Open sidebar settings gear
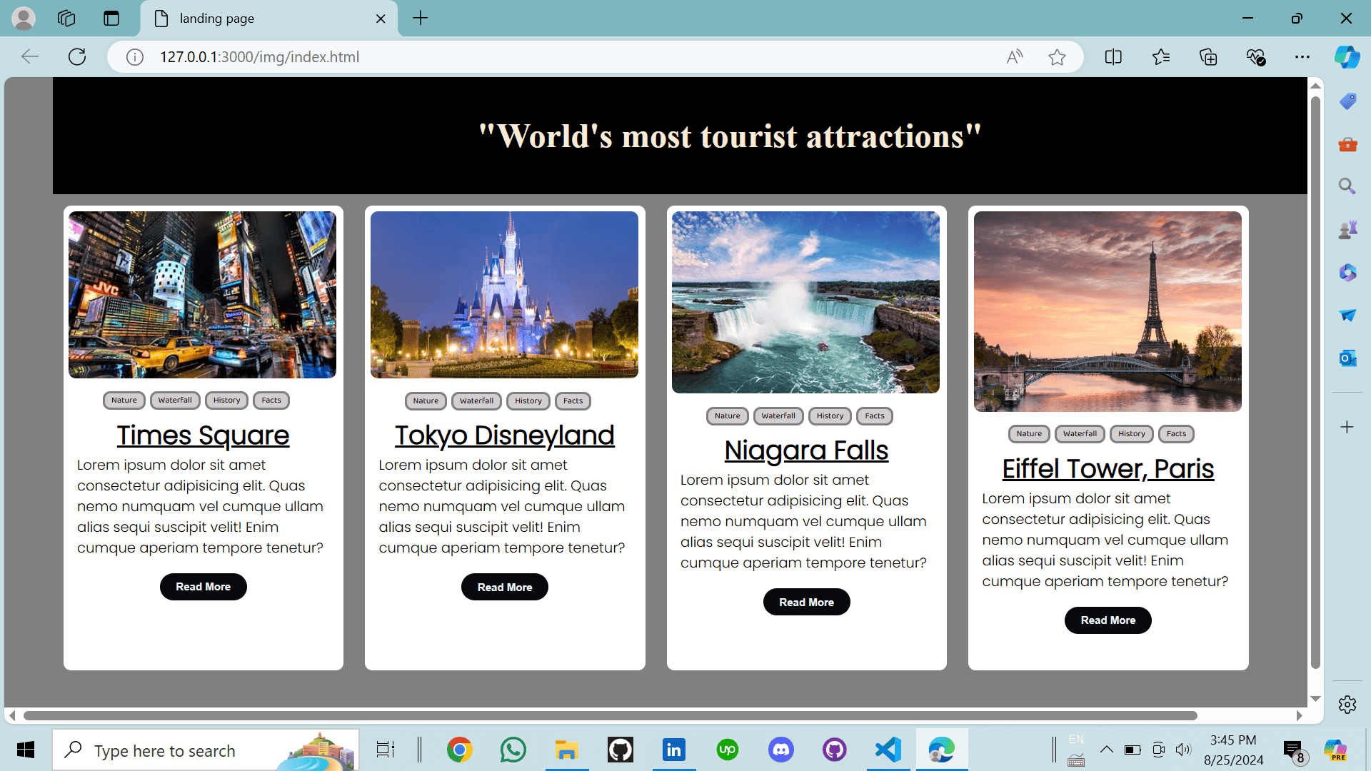1371x771 pixels. point(1347,705)
